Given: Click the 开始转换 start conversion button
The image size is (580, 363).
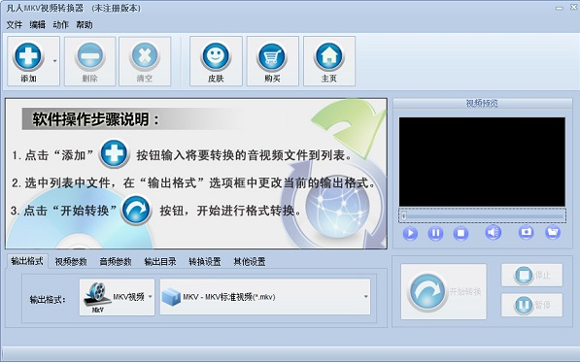Looking at the screenshot, I should tap(444, 291).
